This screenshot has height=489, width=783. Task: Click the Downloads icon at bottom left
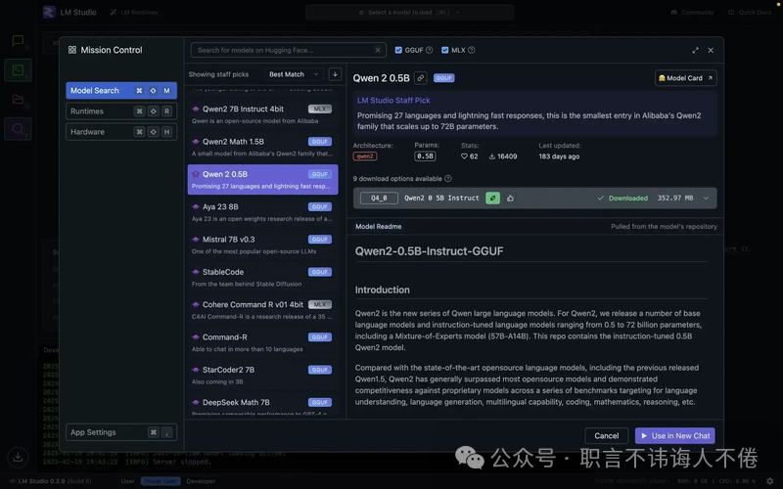click(18, 457)
